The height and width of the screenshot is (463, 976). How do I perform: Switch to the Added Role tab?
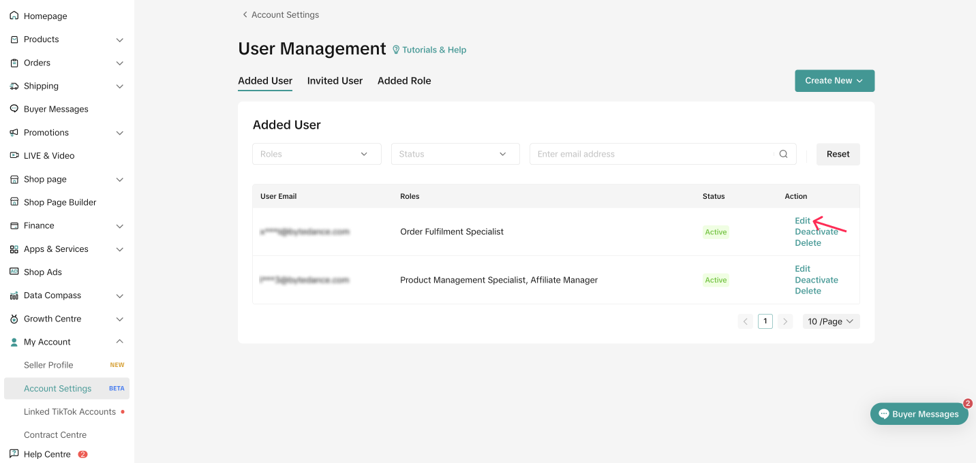[x=404, y=80]
